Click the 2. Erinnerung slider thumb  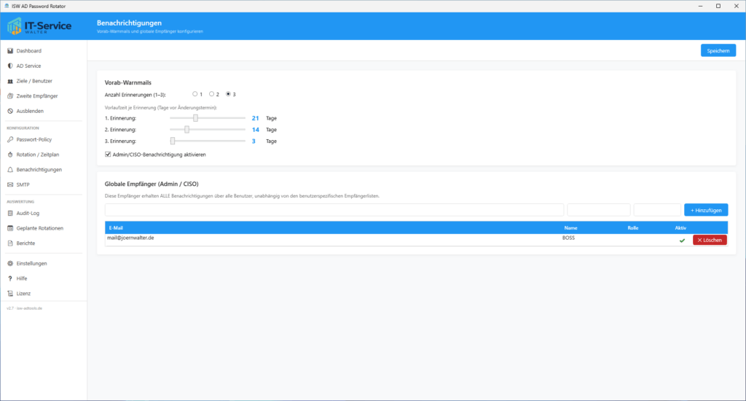coord(187,130)
